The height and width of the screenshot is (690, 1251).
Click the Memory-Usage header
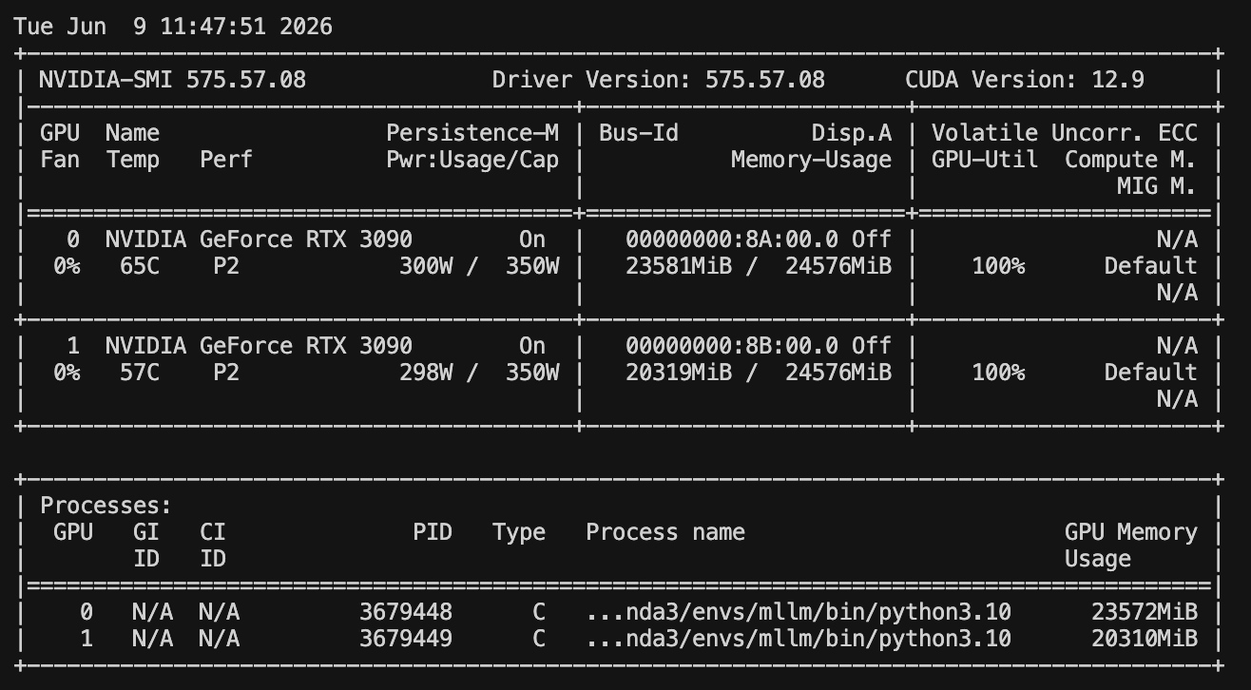pos(812,159)
